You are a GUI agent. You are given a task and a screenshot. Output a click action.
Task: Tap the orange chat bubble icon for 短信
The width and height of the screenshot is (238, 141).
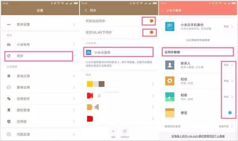tap(170, 81)
